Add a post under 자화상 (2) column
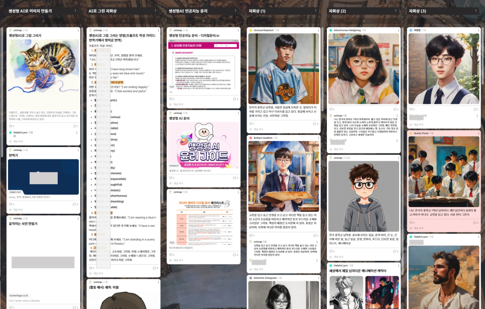 pos(363,21)
